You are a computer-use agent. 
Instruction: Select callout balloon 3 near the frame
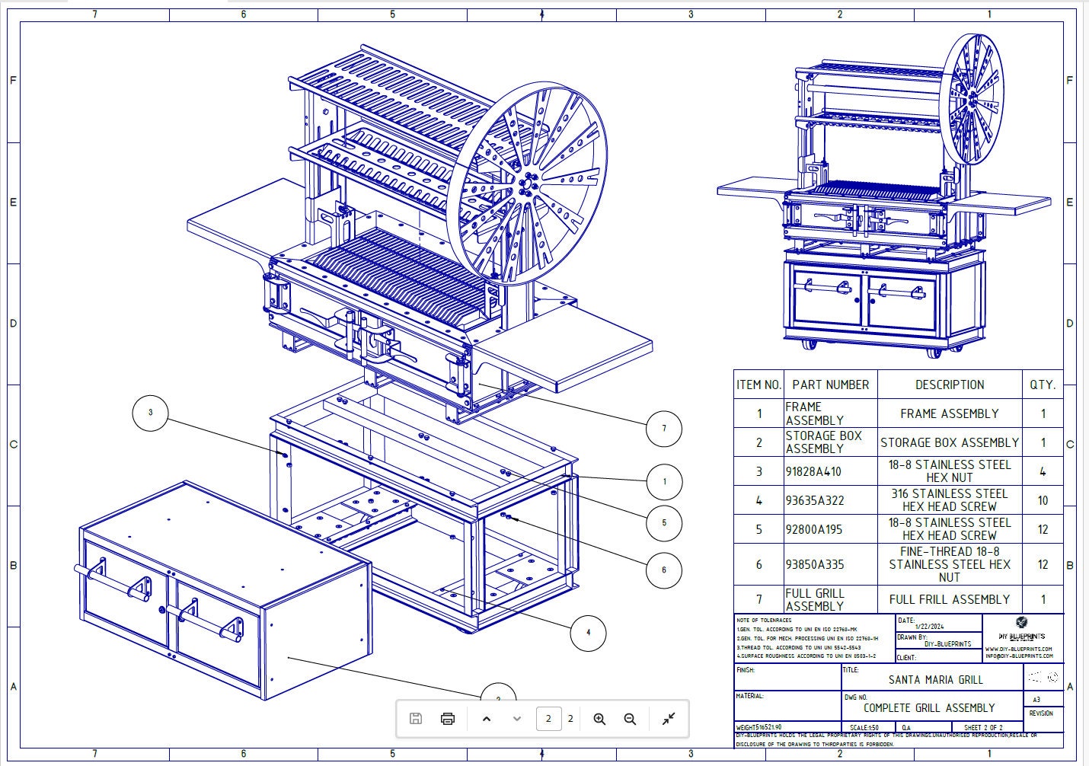(x=150, y=412)
